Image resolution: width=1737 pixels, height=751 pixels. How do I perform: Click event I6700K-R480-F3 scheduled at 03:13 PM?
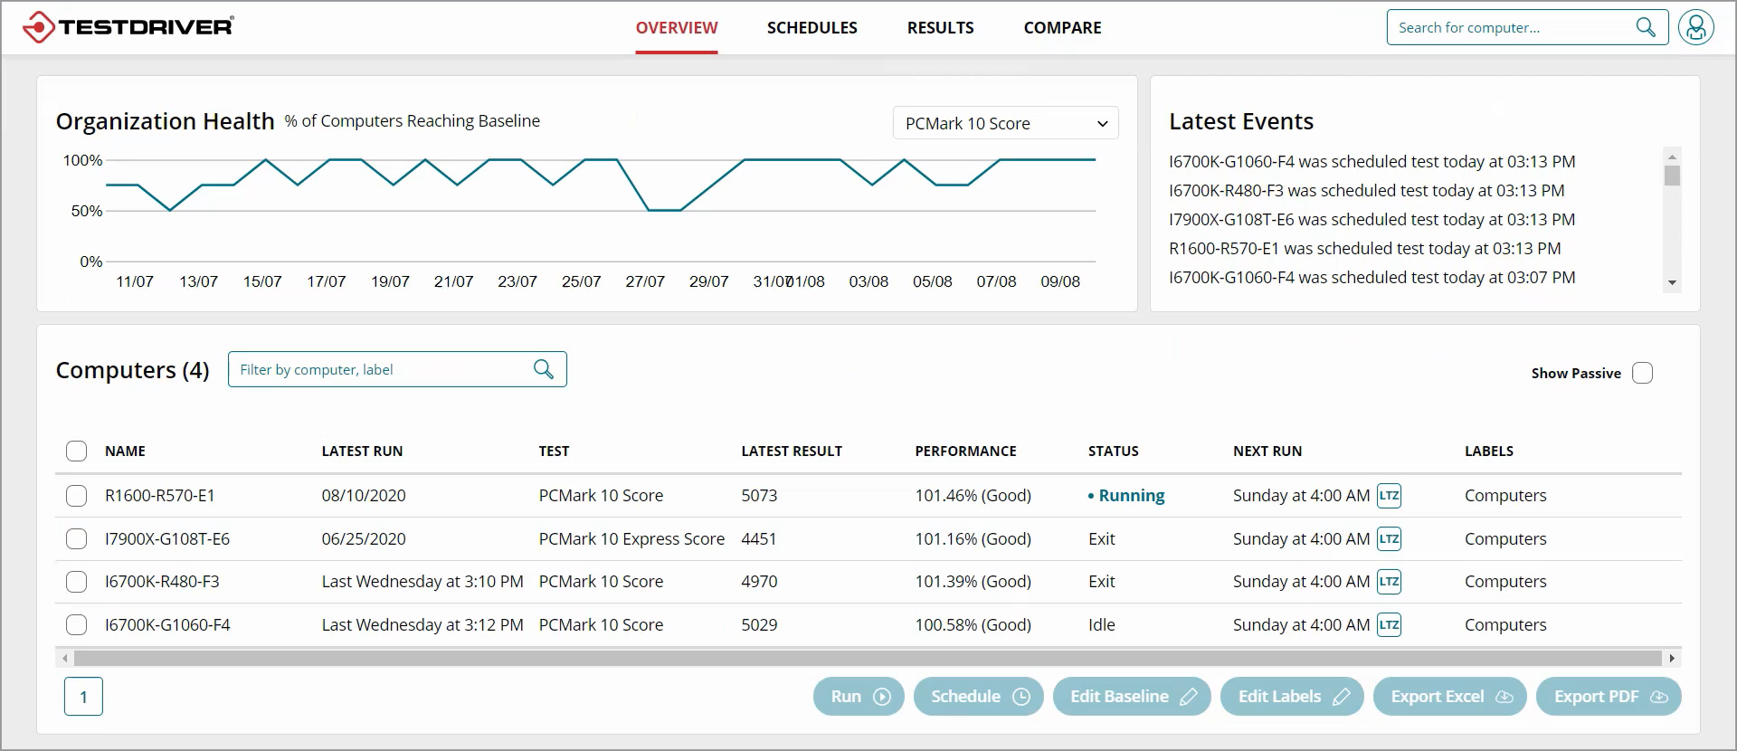pos(1366,190)
